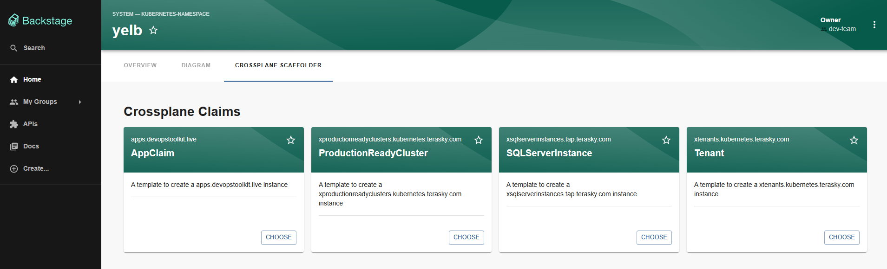Click xproductionreadyclusters.kubernetes.terasky.com card subtitle
The width and height of the screenshot is (887, 269).
coord(390,139)
